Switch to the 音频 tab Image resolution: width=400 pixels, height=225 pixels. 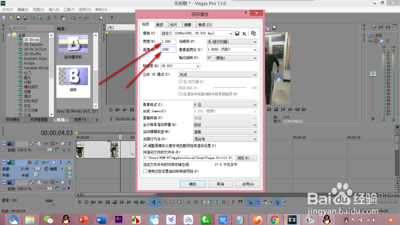pos(160,25)
